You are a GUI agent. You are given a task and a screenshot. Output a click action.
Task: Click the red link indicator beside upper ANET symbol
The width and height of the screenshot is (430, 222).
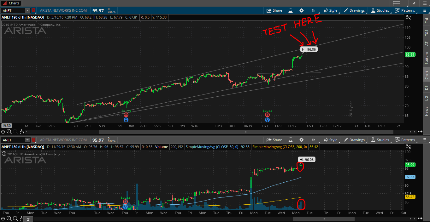(33, 10)
